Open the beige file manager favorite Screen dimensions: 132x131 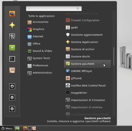(x=12, y=70)
